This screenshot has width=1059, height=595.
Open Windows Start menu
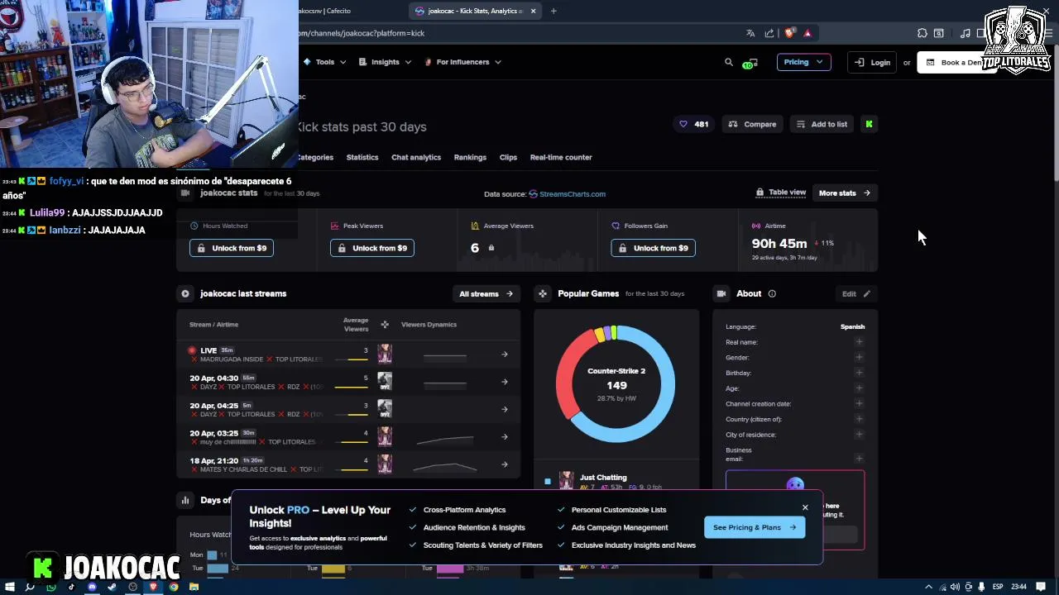click(x=11, y=587)
